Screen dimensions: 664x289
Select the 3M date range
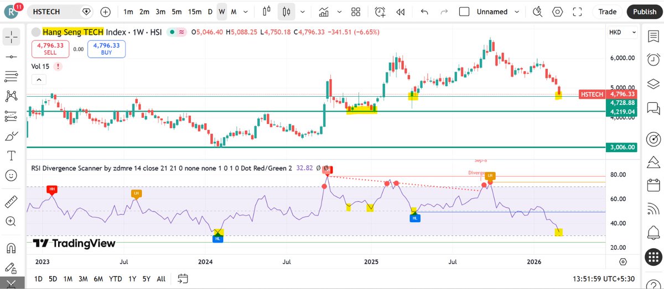point(83,279)
